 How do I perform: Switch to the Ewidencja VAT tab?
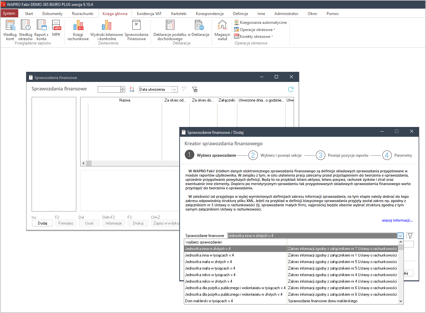click(149, 14)
